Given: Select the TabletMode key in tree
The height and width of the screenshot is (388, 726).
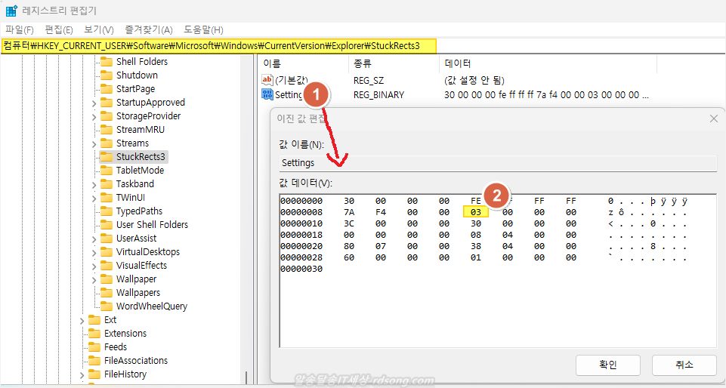Looking at the screenshot, I should point(140,171).
